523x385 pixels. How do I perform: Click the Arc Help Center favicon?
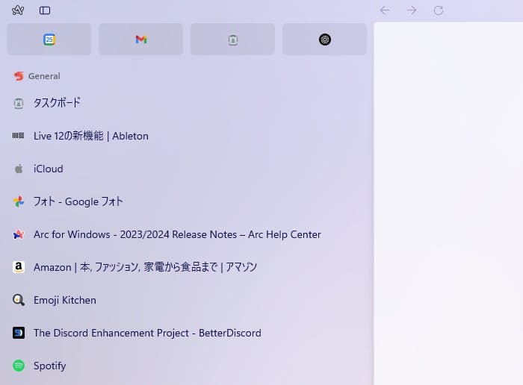(x=19, y=234)
